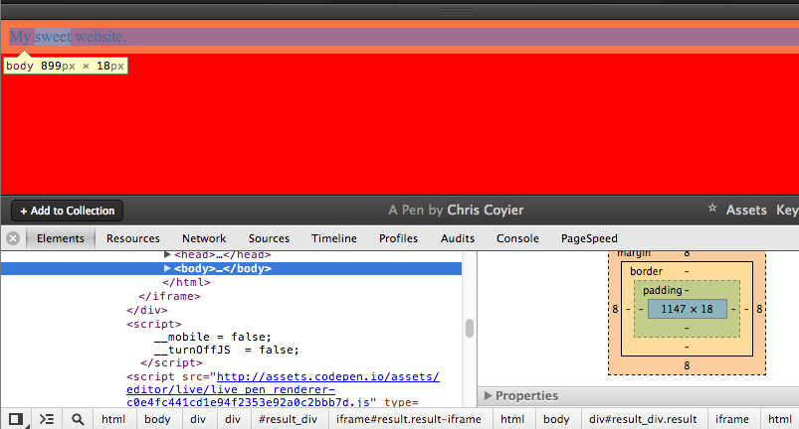
Task: Go to the Profiles tab
Action: [398, 238]
